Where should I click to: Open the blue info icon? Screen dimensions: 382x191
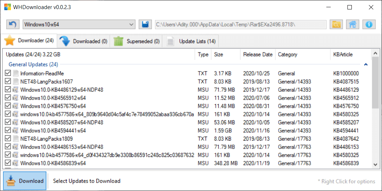coord(369,24)
